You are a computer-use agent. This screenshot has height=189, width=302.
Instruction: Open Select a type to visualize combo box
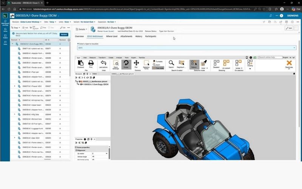186,48
